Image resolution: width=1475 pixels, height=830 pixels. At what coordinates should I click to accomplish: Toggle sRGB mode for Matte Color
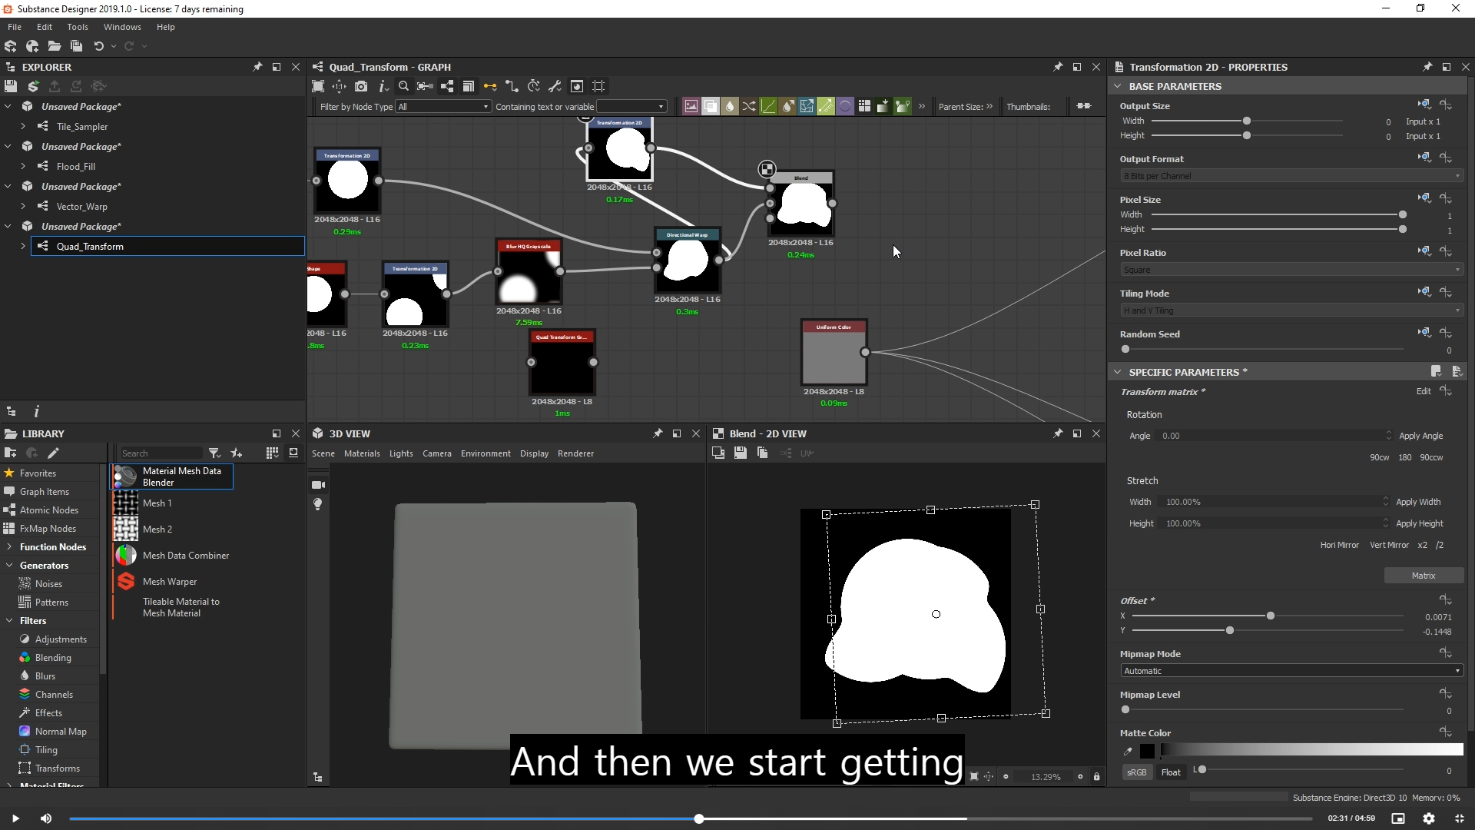coord(1136,772)
